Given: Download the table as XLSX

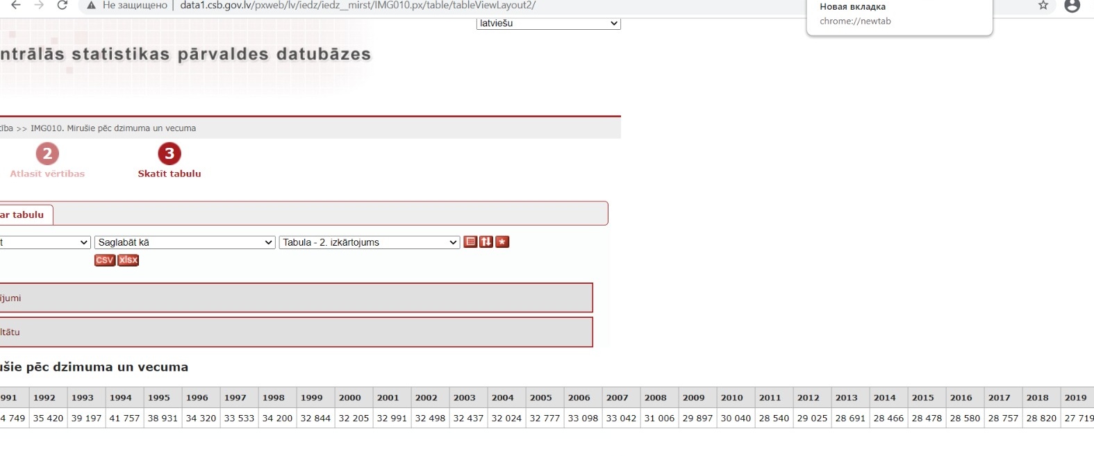Looking at the screenshot, I should point(129,260).
